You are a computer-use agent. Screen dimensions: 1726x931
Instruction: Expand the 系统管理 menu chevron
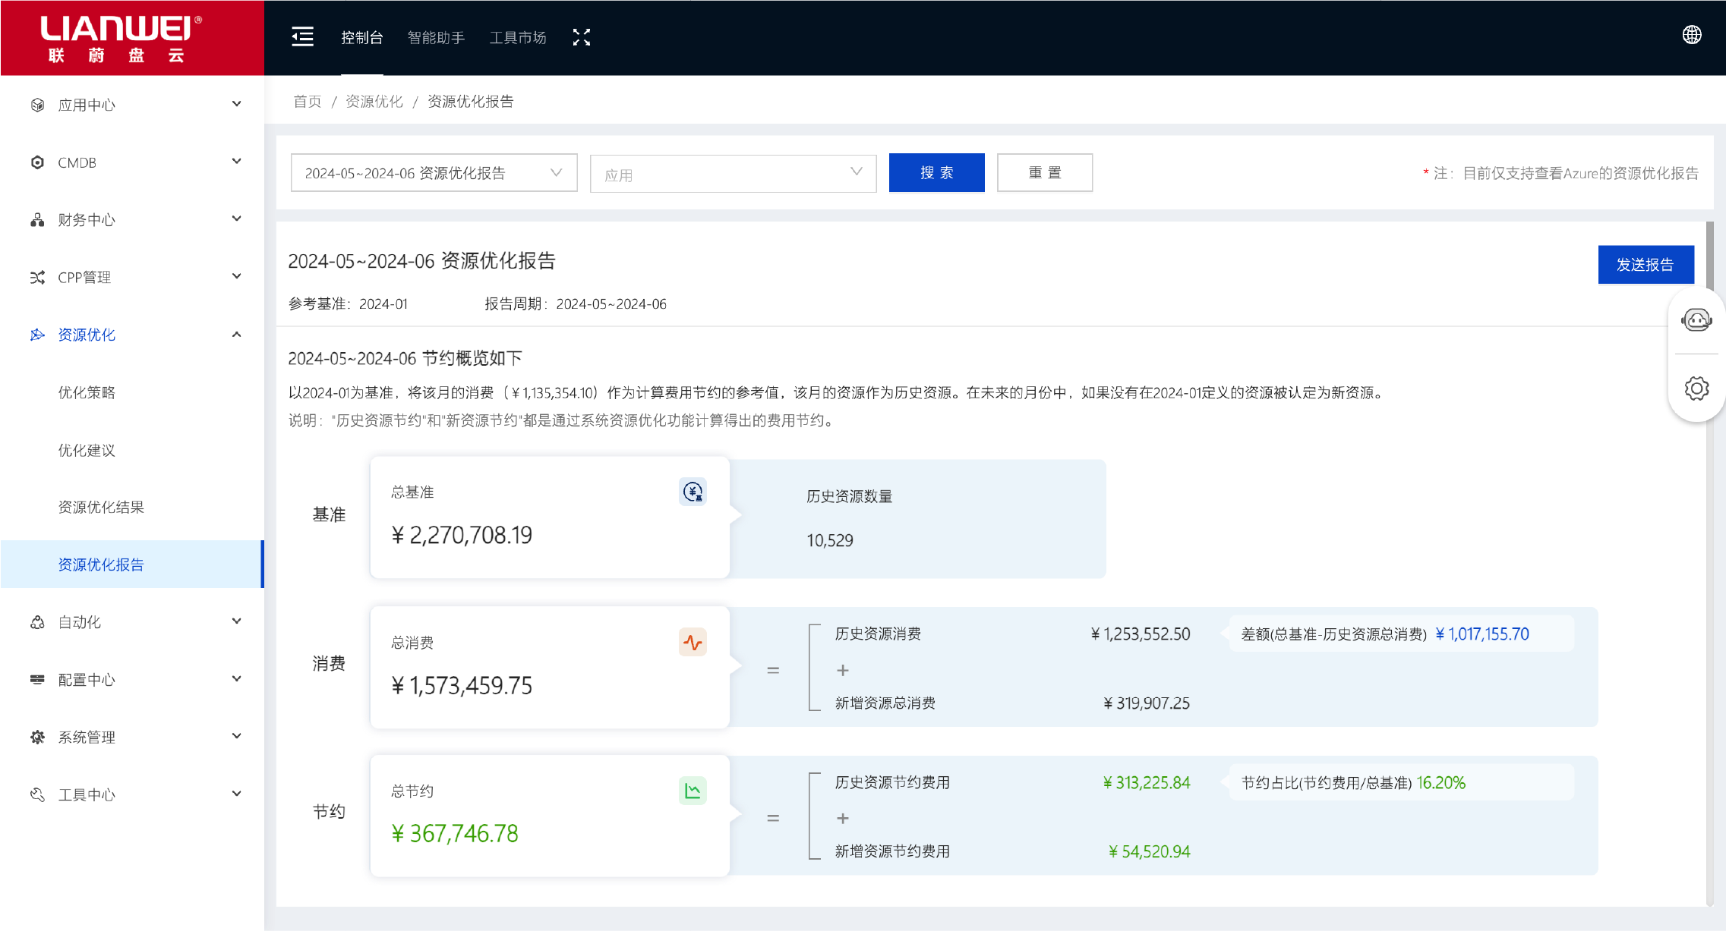[x=237, y=736]
